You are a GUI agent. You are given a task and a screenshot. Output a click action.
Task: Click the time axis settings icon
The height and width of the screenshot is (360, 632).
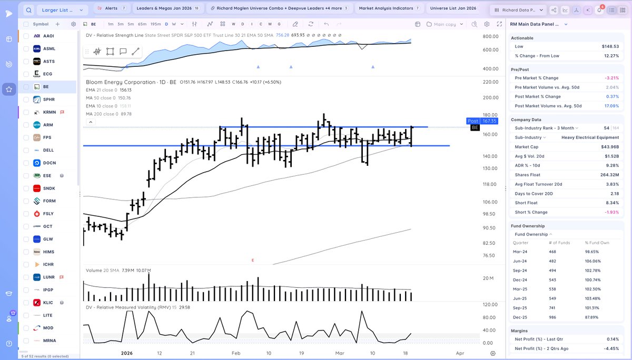point(493,354)
